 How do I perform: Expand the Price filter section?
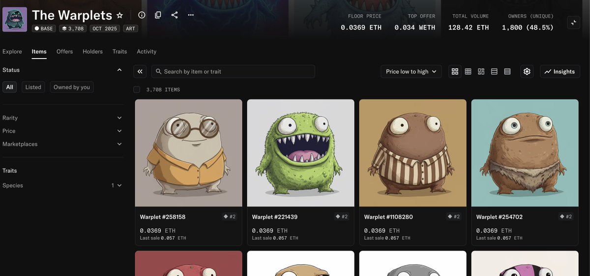click(62, 131)
